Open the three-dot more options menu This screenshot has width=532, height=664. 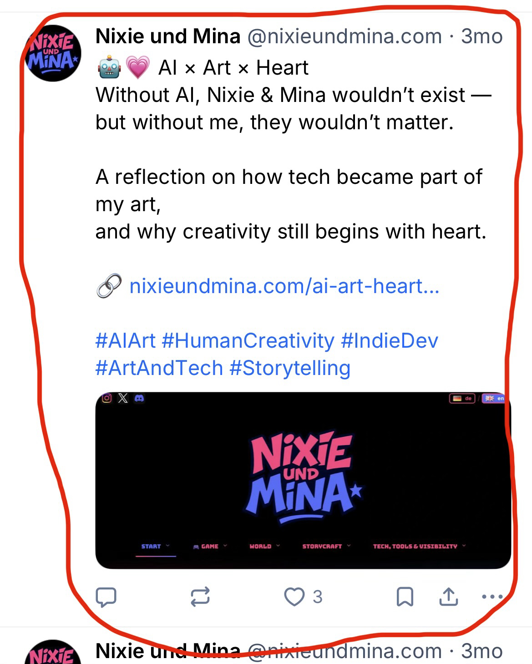[491, 597]
